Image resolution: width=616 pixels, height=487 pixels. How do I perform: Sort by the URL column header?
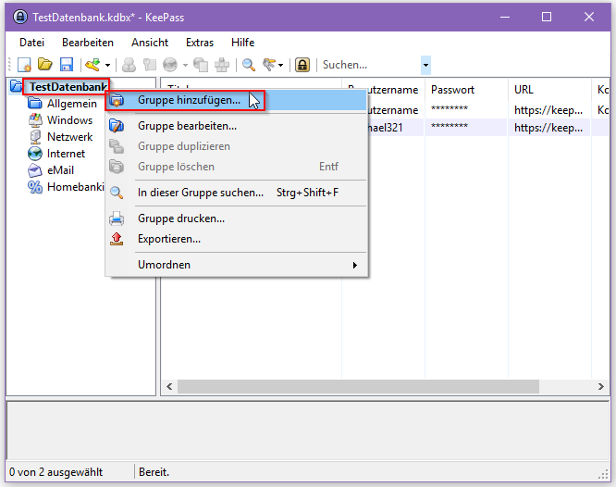pyautogui.click(x=549, y=90)
